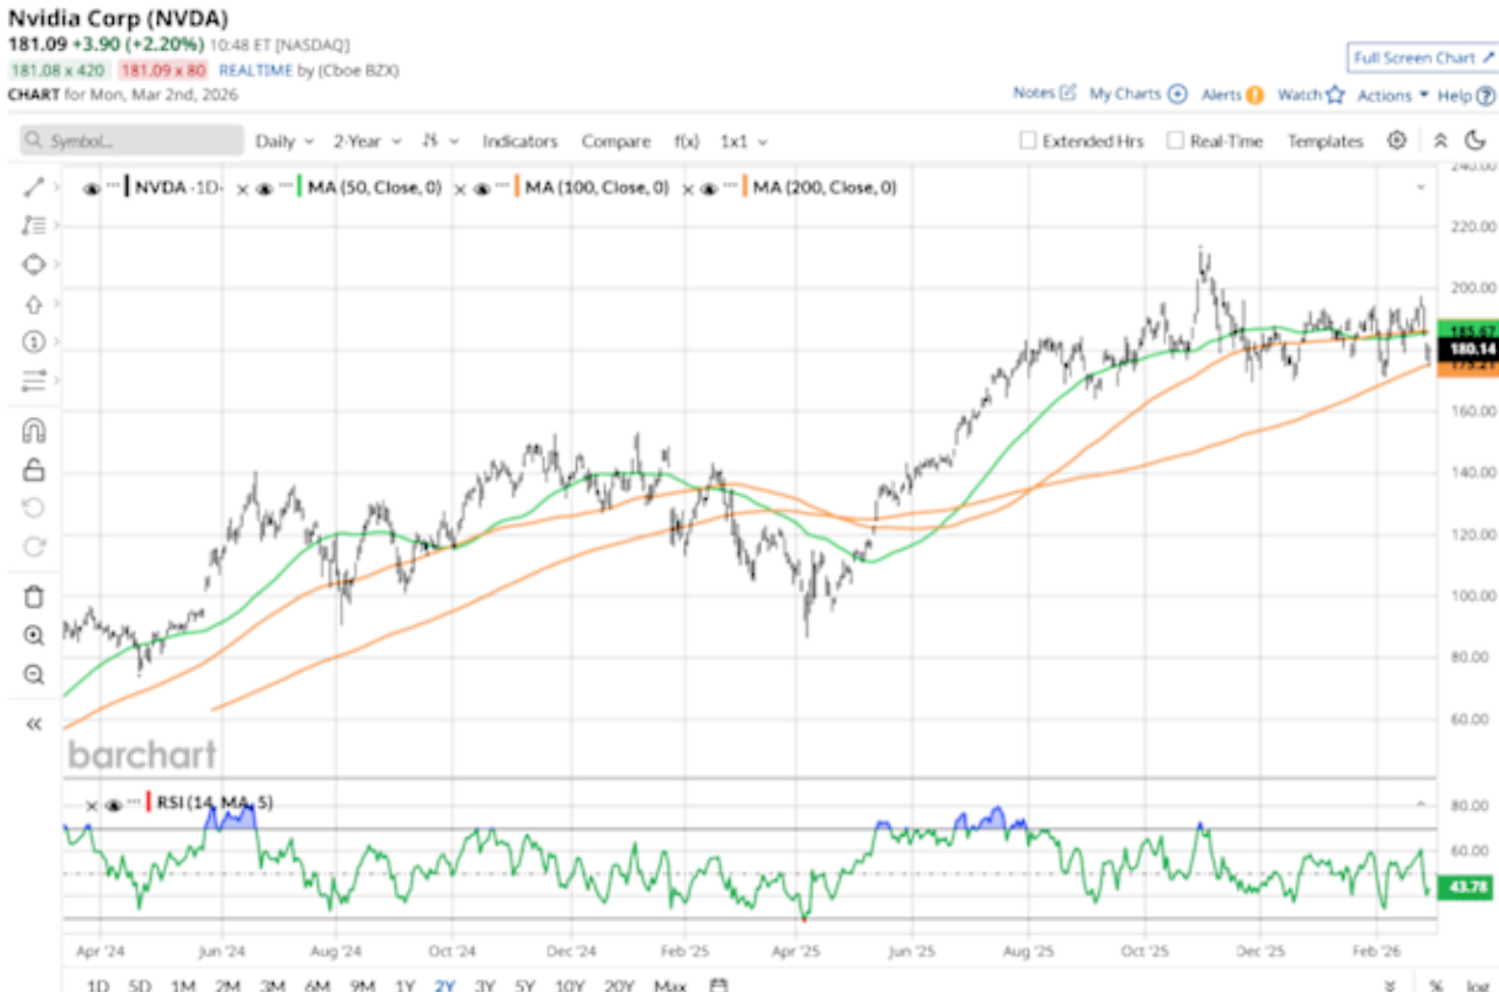1499x992 pixels.
Task: Hide the MA 200 line
Action: click(x=709, y=189)
